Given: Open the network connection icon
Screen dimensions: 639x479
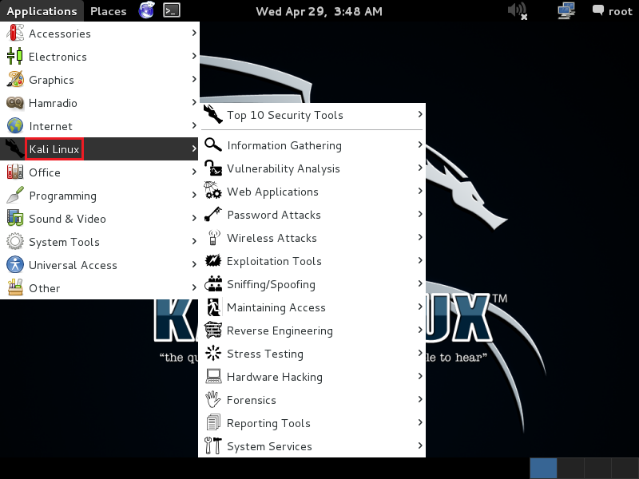Looking at the screenshot, I should [x=566, y=11].
